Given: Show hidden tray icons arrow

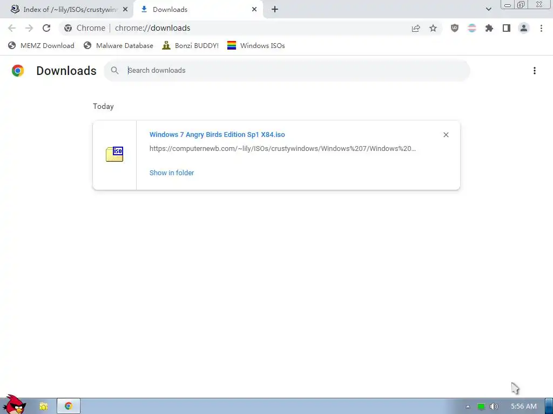Looking at the screenshot, I should point(468,406).
